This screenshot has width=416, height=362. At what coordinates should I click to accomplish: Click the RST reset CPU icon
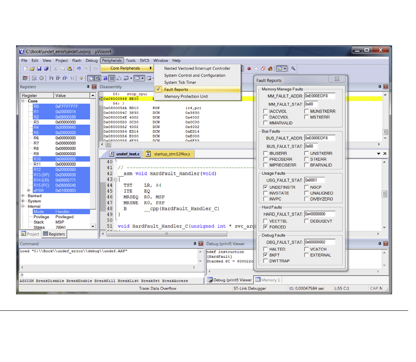[25, 78]
